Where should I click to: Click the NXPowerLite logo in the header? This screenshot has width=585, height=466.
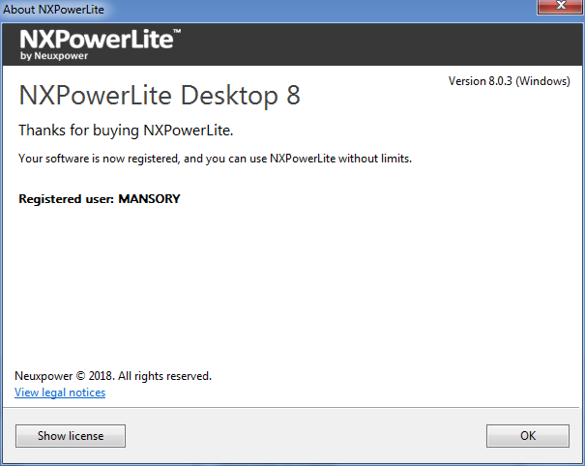pos(95,39)
